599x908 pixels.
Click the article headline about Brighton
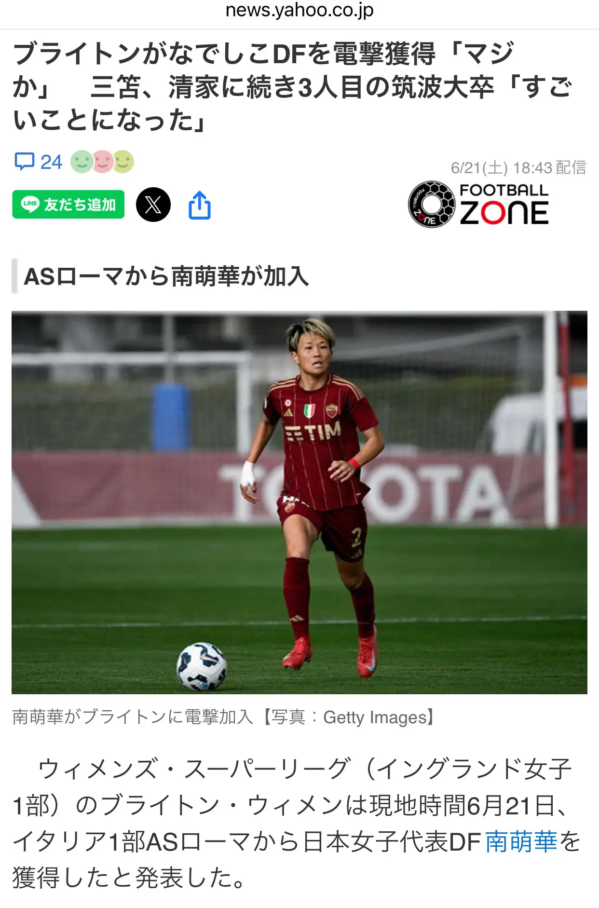tap(293, 87)
